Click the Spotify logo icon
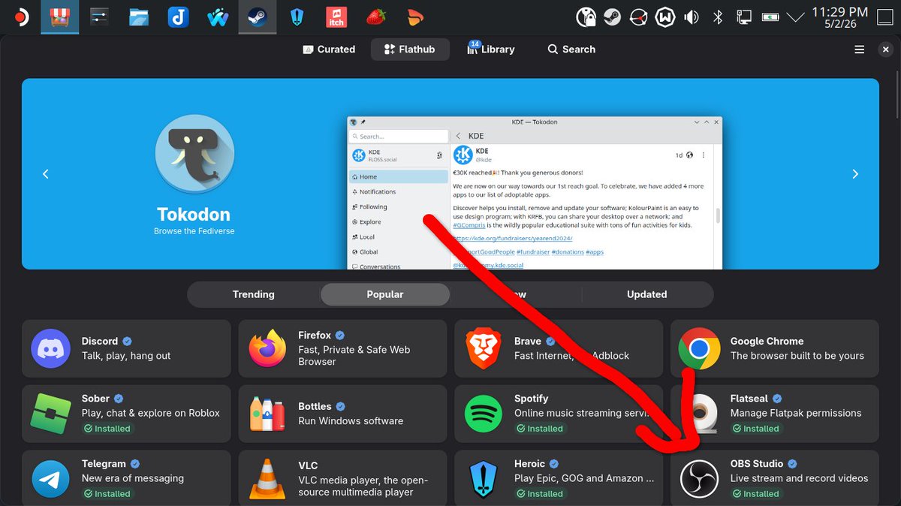901x506 pixels. (484, 414)
